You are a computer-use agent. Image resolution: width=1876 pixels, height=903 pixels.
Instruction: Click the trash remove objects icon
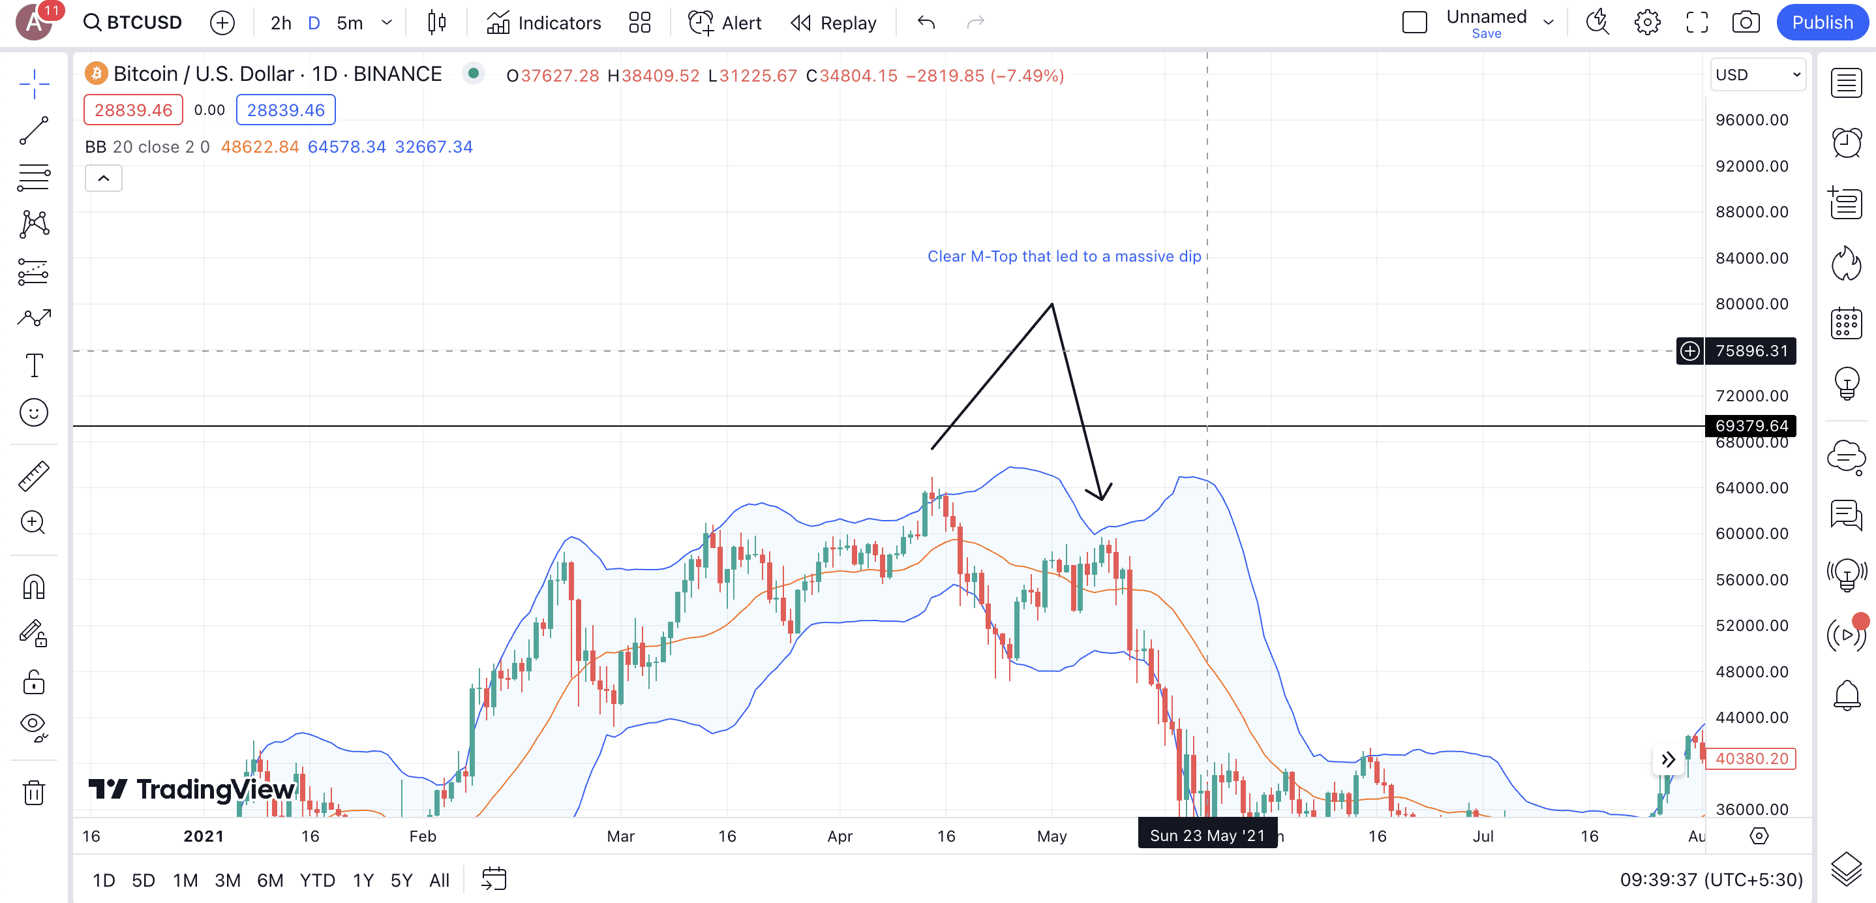(33, 792)
